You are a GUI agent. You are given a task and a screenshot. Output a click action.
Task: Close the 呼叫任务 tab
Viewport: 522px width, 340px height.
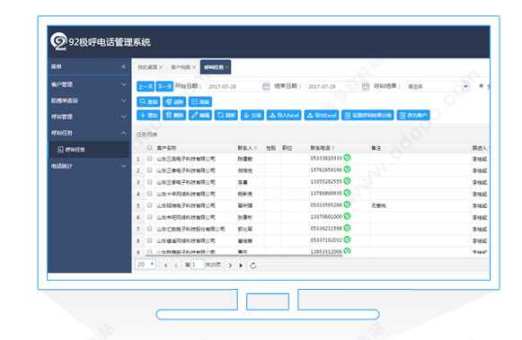[226, 67]
